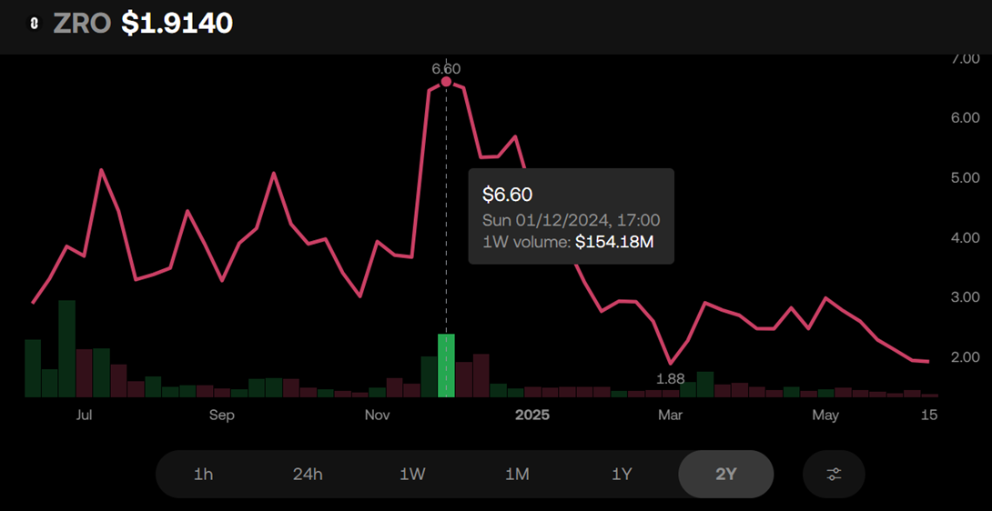Image resolution: width=992 pixels, height=511 pixels.
Task: Switch to the 24h time range
Action: [x=308, y=474]
